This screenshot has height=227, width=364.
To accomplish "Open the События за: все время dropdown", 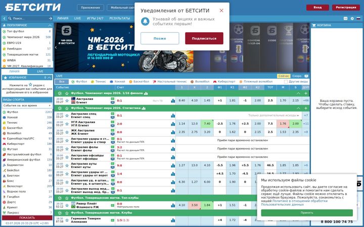I will click(27, 105).
